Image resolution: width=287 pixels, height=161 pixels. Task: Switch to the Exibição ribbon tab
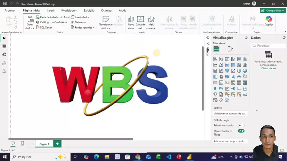click(89, 11)
